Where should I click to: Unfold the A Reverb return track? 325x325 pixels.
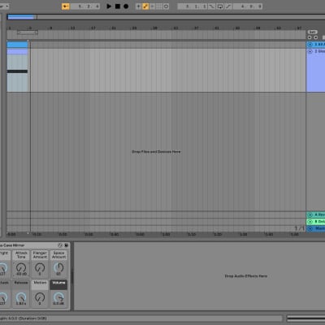pyautogui.click(x=310, y=214)
